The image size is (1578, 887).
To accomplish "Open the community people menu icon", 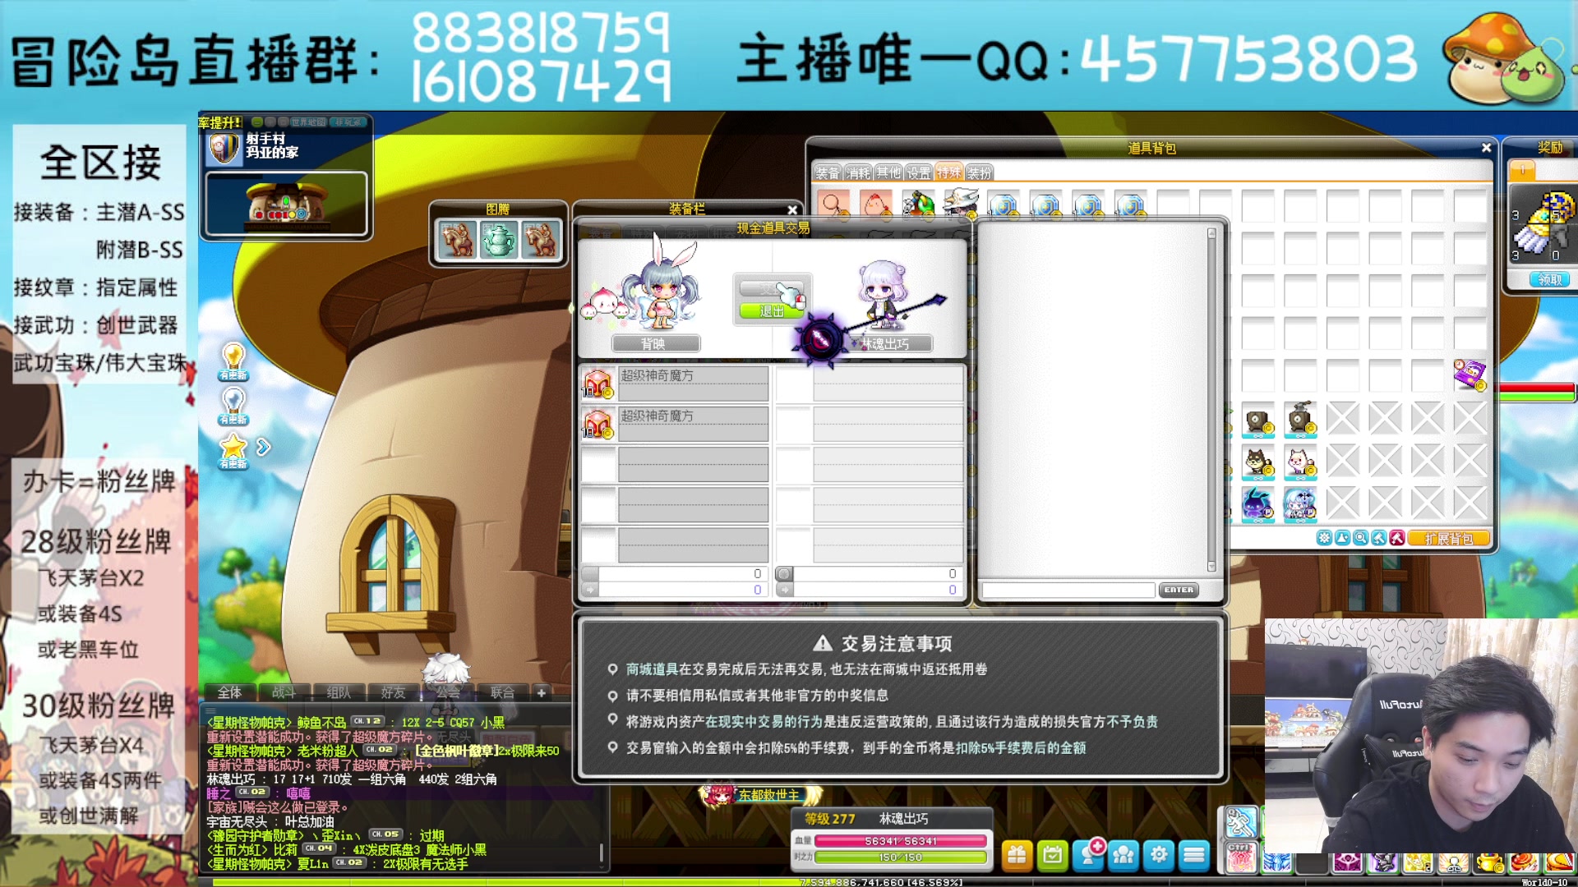I will pyautogui.click(x=1123, y=855).
